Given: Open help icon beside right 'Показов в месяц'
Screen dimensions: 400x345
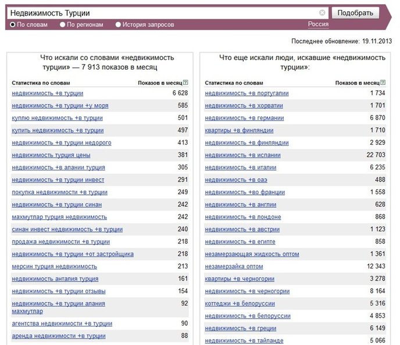Looking at the screenshot, I should tap(383, 83).
